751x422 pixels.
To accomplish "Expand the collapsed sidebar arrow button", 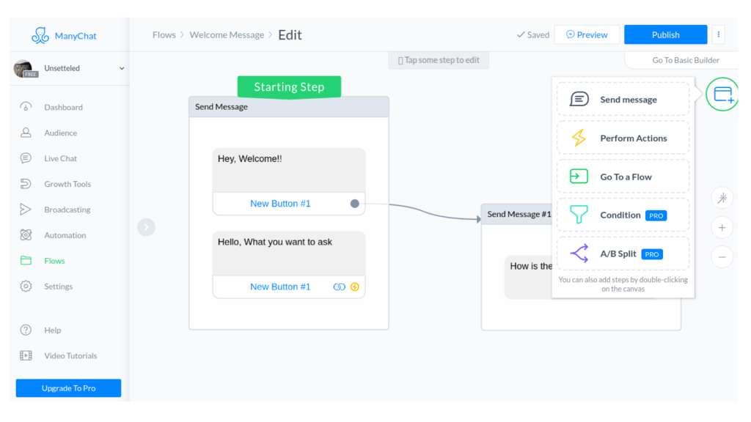I will click(146, 227).
